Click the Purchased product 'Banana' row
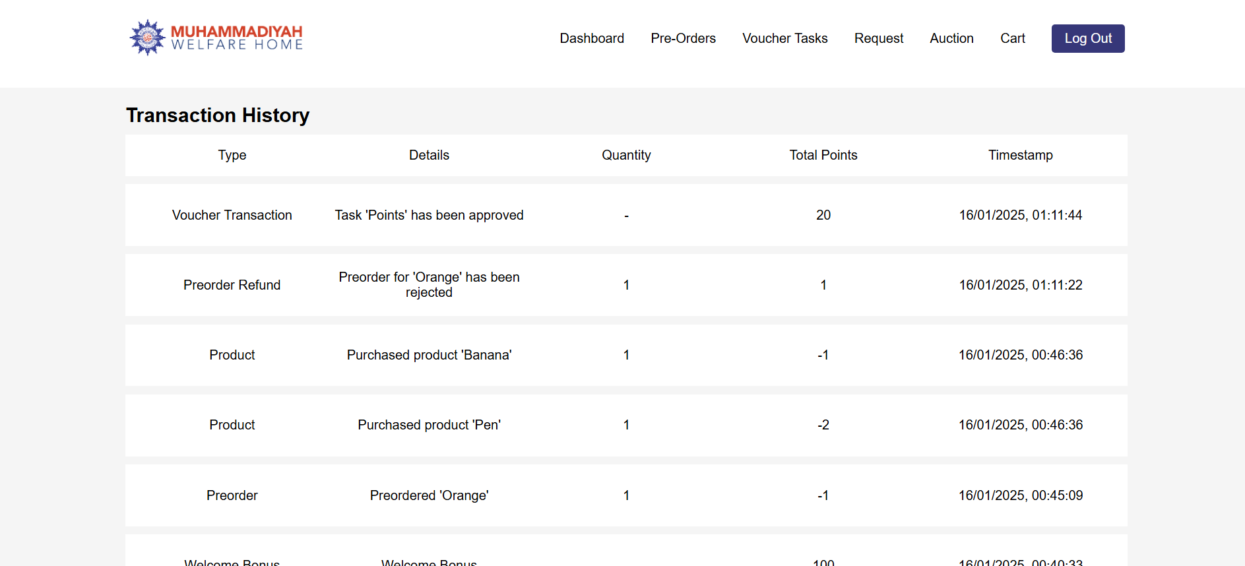The width and height of the screenshot is (1245, 566). (x=429, y=355)
